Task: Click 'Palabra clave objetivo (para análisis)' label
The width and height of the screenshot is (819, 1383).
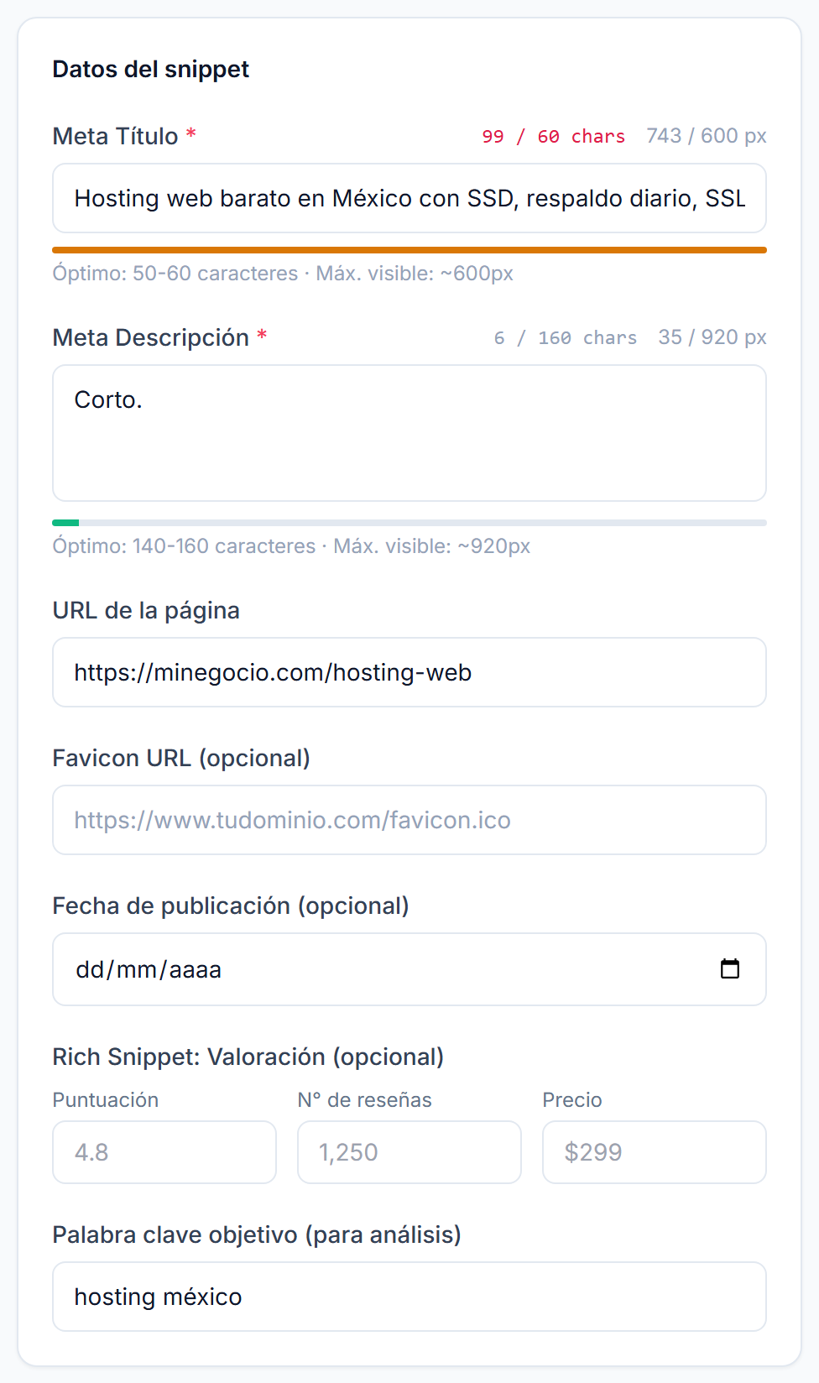Action: (257, 1235)
